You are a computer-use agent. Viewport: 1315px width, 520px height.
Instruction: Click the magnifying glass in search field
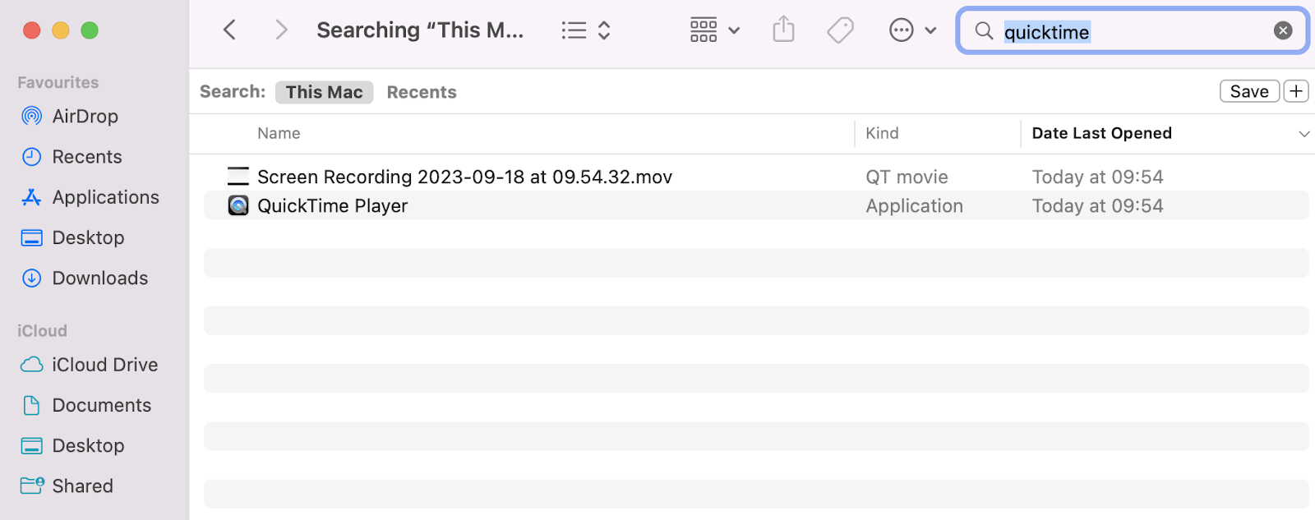click(983, 31)
